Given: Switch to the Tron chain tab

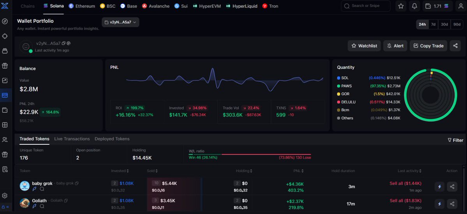Looking at the screenshot, I should (x=270, y=6).
